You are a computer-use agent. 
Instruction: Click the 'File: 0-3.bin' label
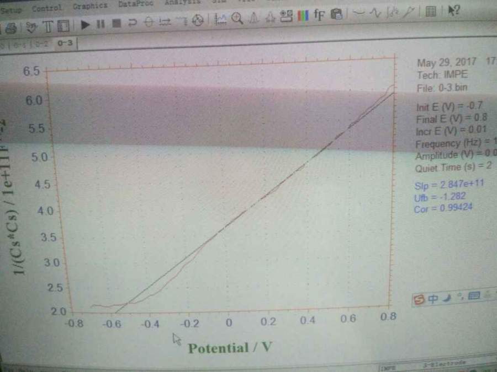click(x=442, y=87)
